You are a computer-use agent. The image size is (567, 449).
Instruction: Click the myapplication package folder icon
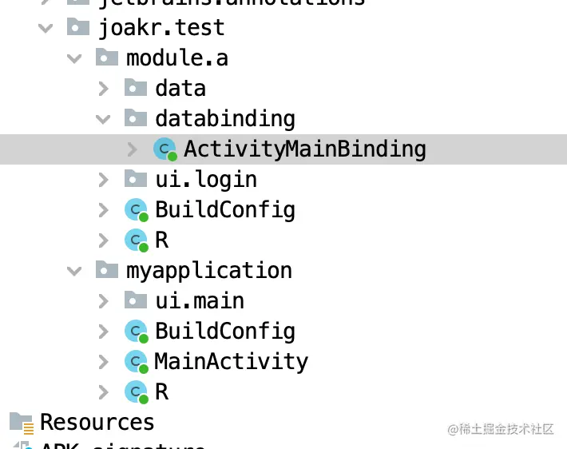click(x=107, y=269)
